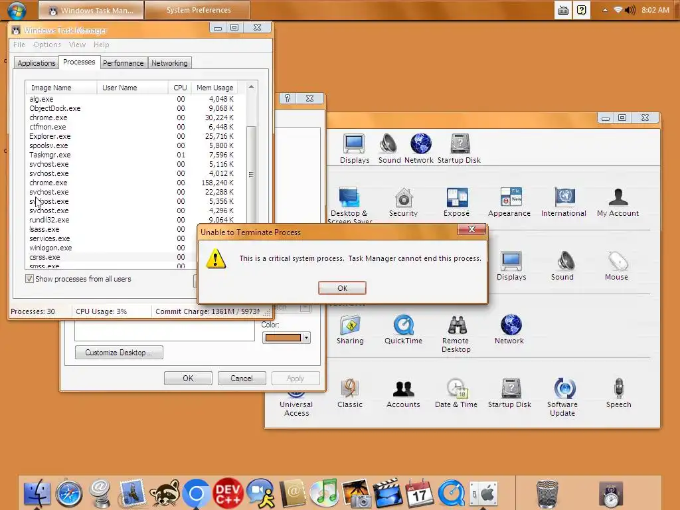Image resolution: width=680 pixels, height=510 pixels.
Task: Open the iCal calendar dock icon
Action: click(419, 493)
